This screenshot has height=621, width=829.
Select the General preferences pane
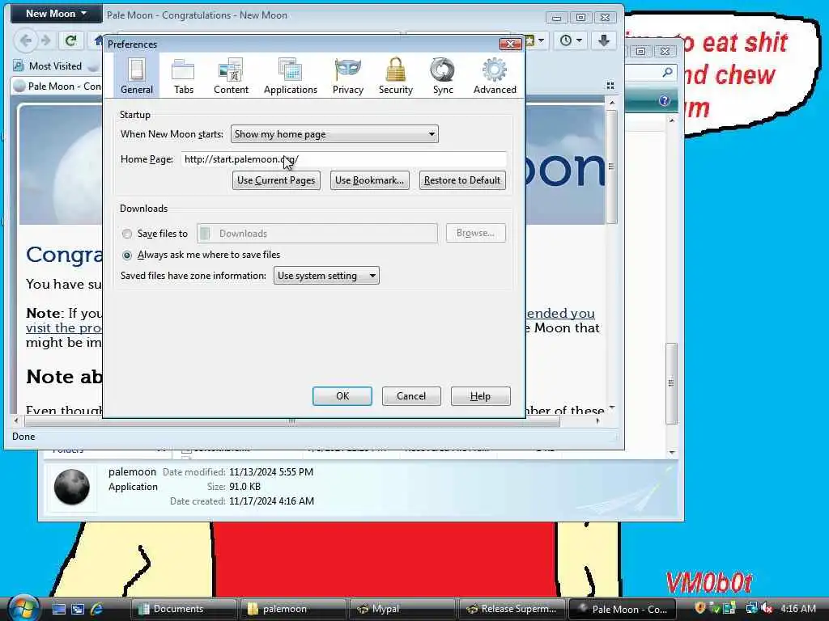[x=136, y=75]
